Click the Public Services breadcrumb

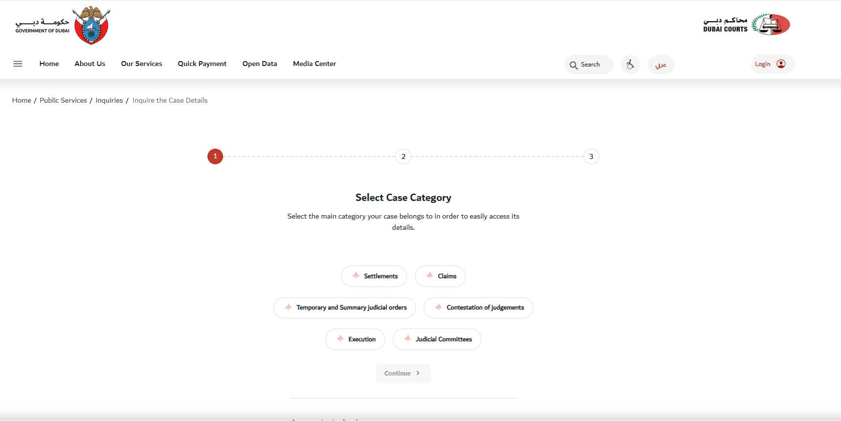63,100
